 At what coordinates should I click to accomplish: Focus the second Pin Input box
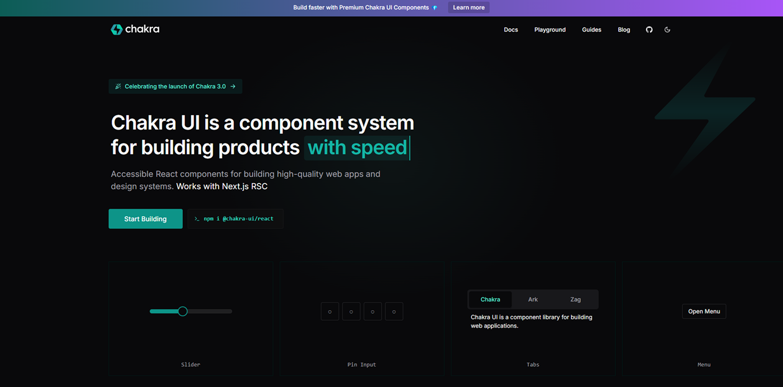[351, 311]
